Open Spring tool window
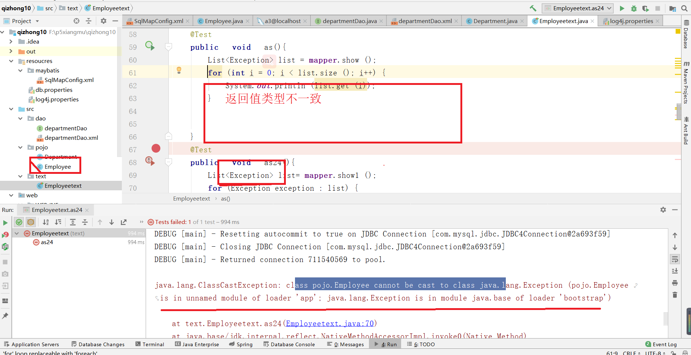691x355 pixels. tap(241, 344)
